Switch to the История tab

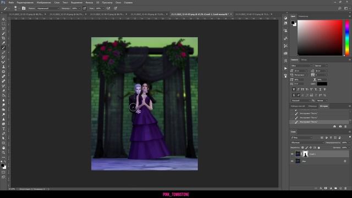pos(324,106)
